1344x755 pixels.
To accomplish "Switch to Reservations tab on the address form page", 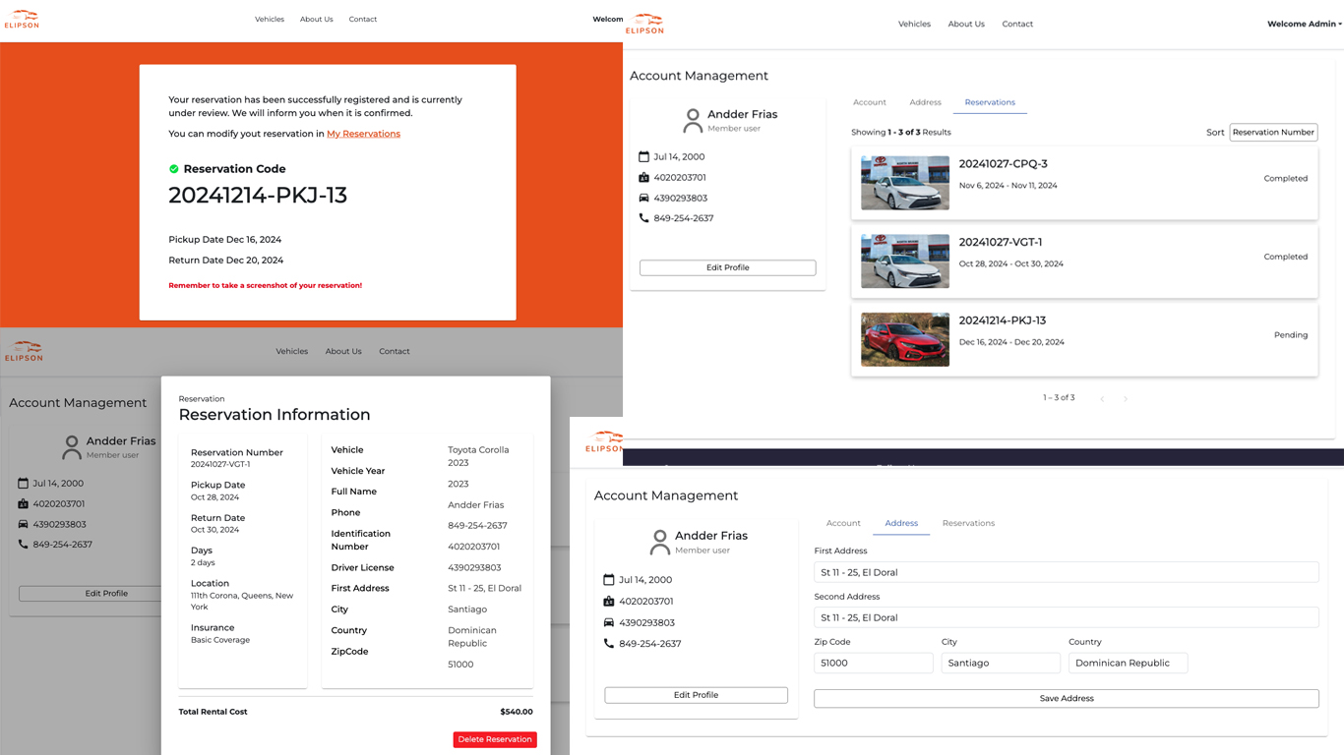I will (x=968, y=523).
